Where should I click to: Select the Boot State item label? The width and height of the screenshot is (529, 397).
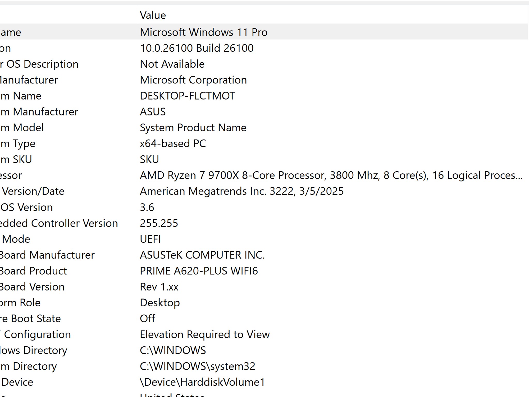pyautogui.click(x=30, y=319)
